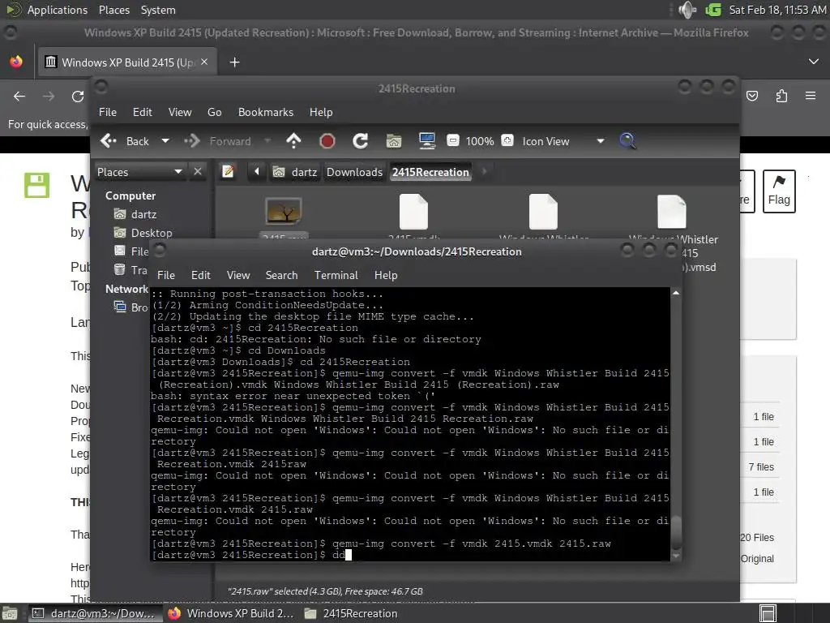Image resolution: width=830 pixels, height=623 pixels.
Task: Open terminal Search menu
Action: [x=281, y=275]
